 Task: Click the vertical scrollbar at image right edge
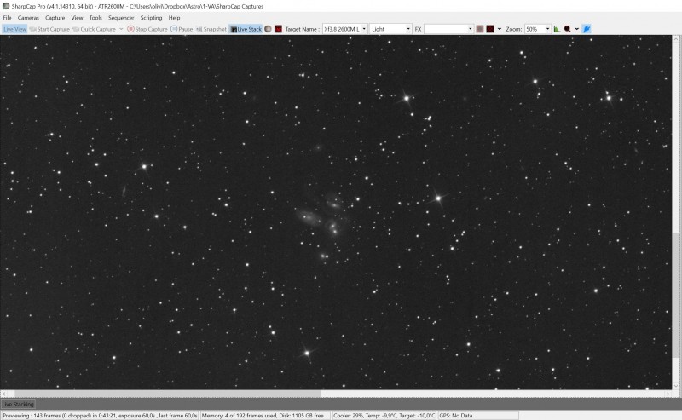coord(676,295)
